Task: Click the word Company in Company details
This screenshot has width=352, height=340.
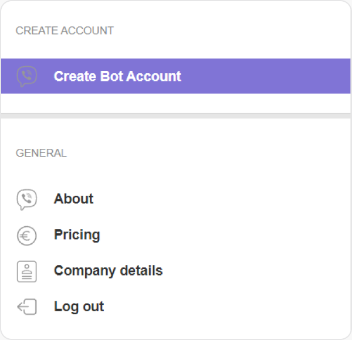Action: coord(84,271)
